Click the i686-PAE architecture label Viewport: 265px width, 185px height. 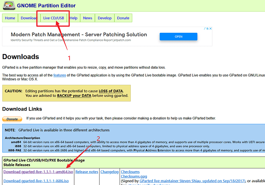[x=15, y=150]
